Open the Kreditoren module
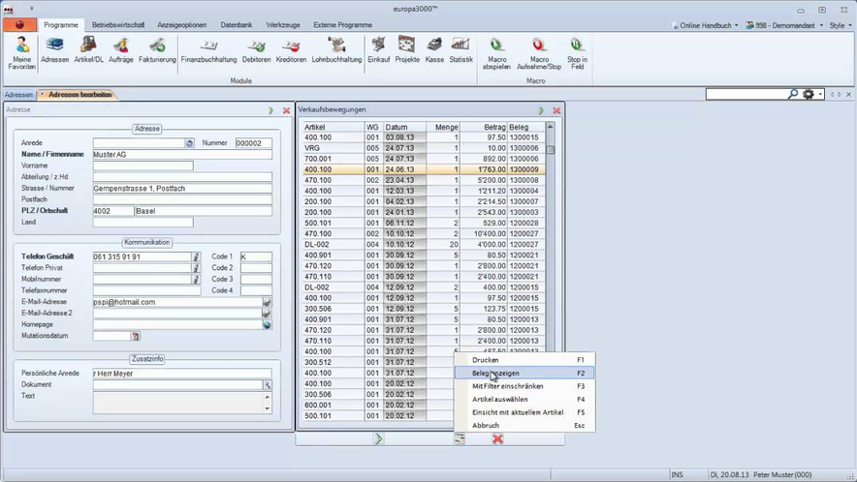 [291, 50]
